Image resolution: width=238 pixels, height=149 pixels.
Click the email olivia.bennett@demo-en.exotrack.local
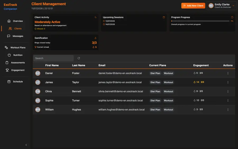coord(121,91)
